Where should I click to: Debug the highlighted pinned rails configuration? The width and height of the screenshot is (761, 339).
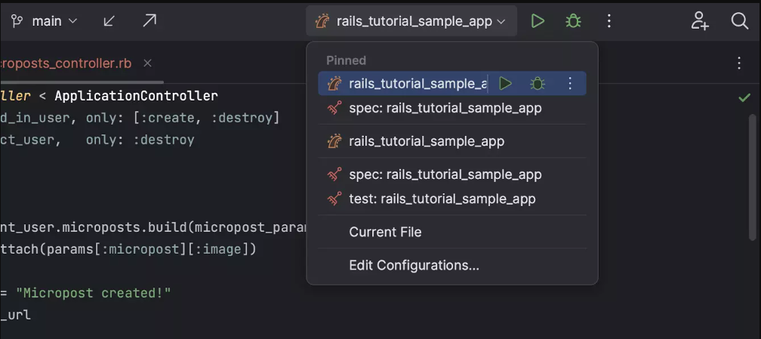(x=538, y=83)
